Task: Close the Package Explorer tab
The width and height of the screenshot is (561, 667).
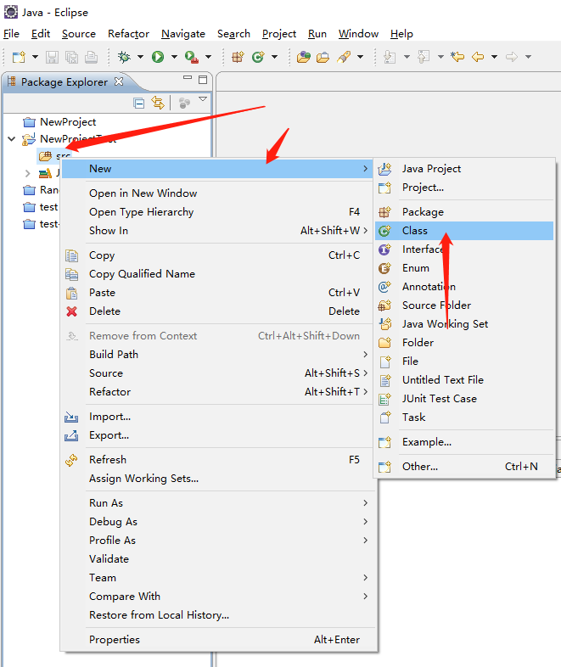Action: pos(119,81)
